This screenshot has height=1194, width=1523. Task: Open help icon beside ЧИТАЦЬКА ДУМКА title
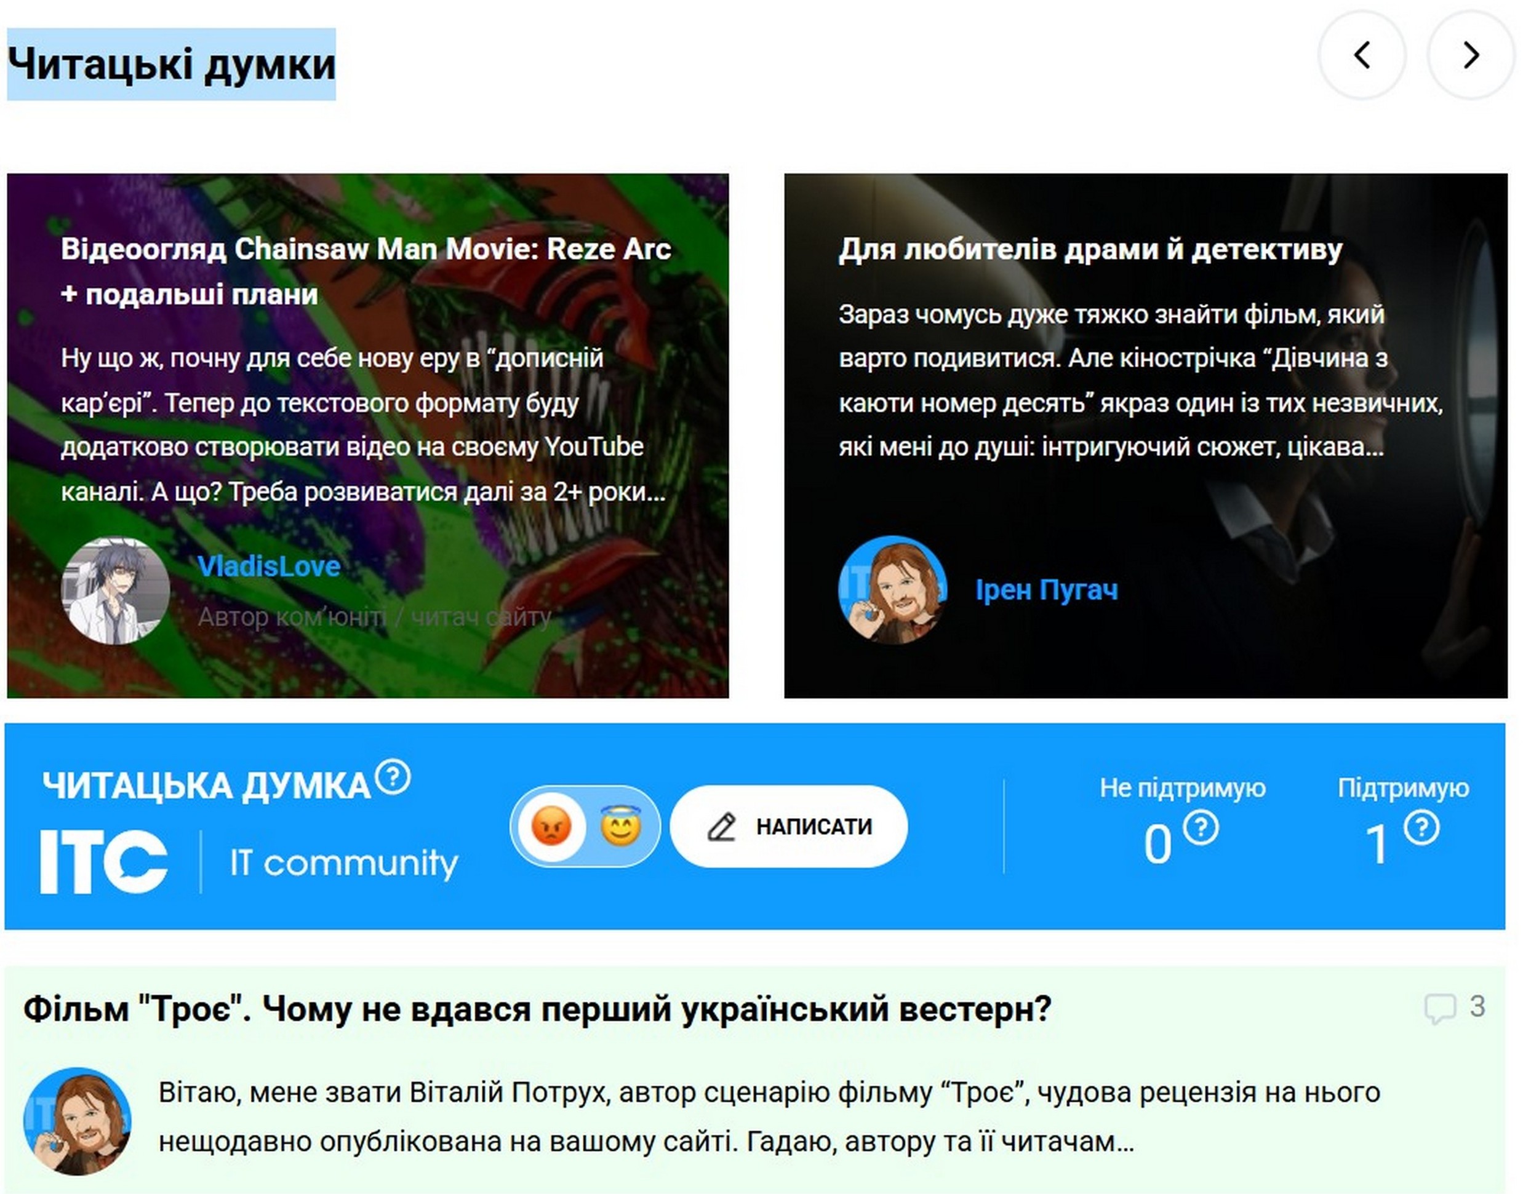pyautogui.click(x=393, y=778)
